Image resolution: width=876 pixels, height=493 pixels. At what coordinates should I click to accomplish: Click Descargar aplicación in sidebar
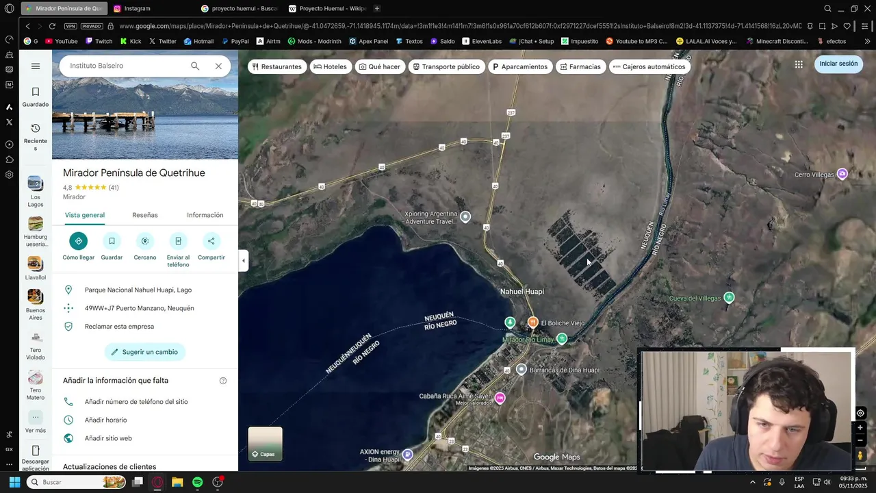click(36, 459)
